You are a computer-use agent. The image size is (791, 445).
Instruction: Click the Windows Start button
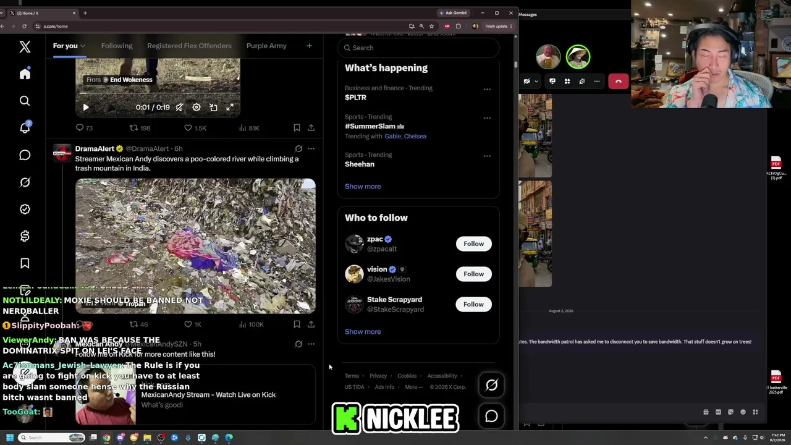(9, 438)
